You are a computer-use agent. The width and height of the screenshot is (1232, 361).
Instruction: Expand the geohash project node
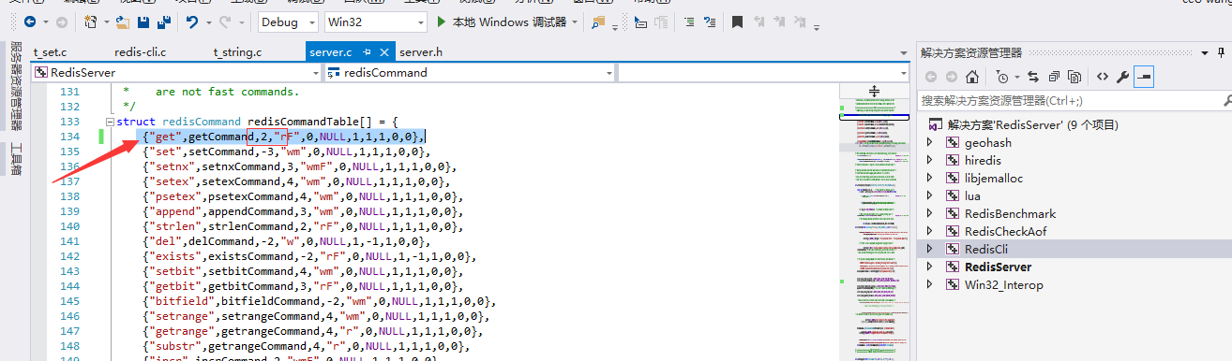[x=929, y=142]
